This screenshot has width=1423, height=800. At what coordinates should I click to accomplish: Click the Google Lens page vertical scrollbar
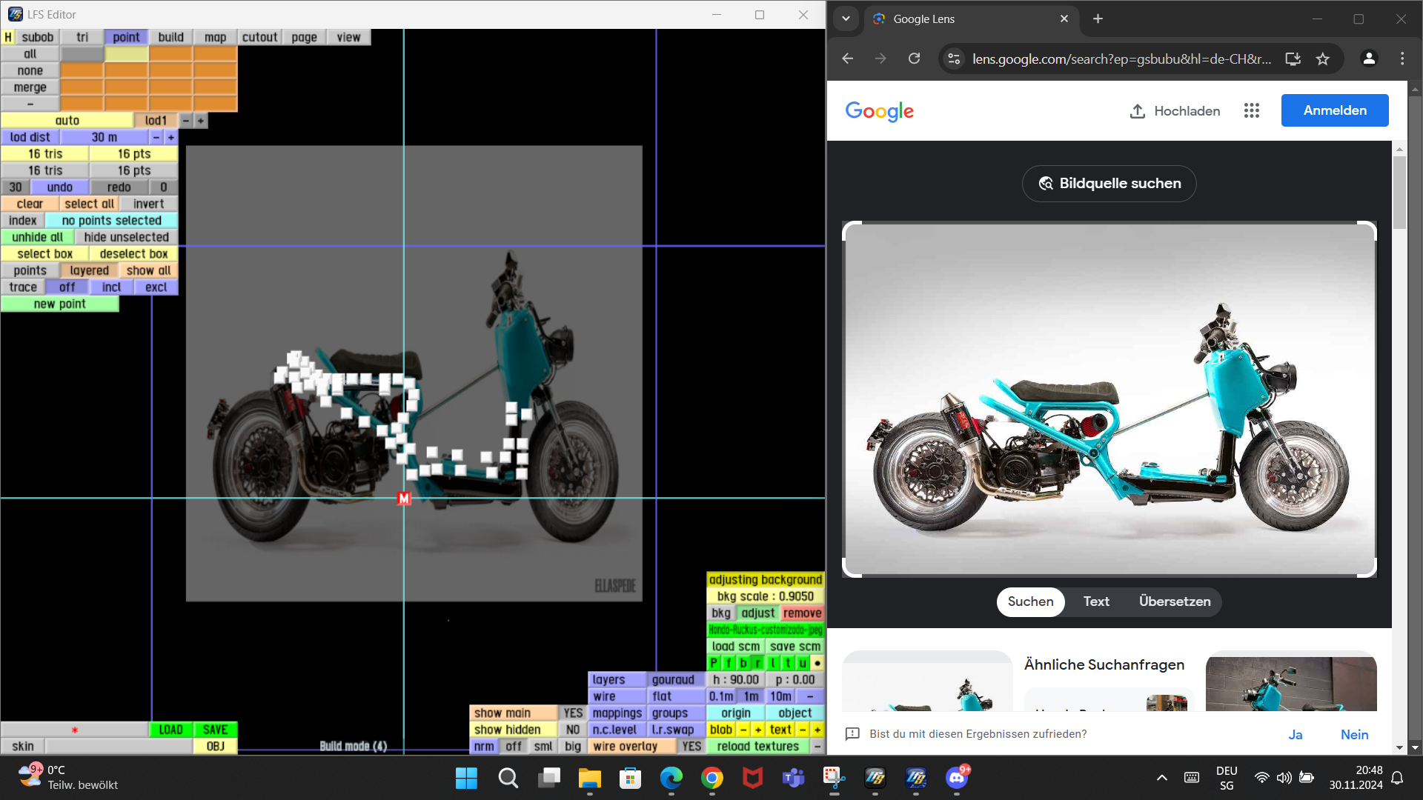tap(1399, 193)
